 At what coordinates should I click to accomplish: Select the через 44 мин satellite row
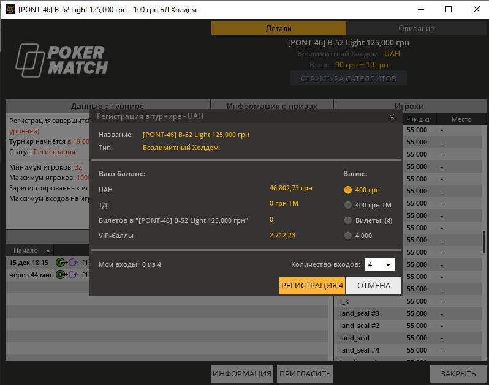pyautogui.click(x=47, y=275)
